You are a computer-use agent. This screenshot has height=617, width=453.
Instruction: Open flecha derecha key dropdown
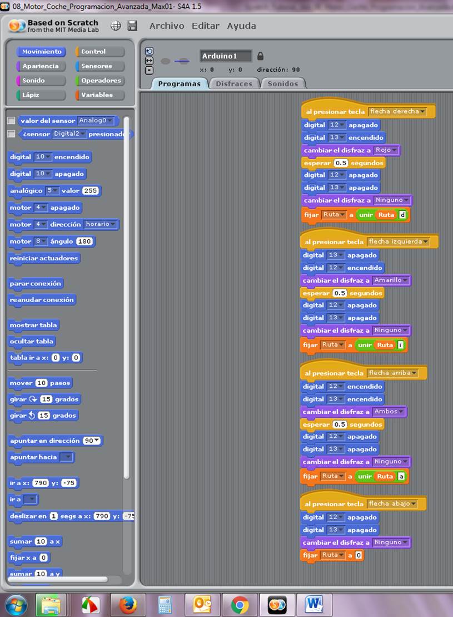pos(397,111)
